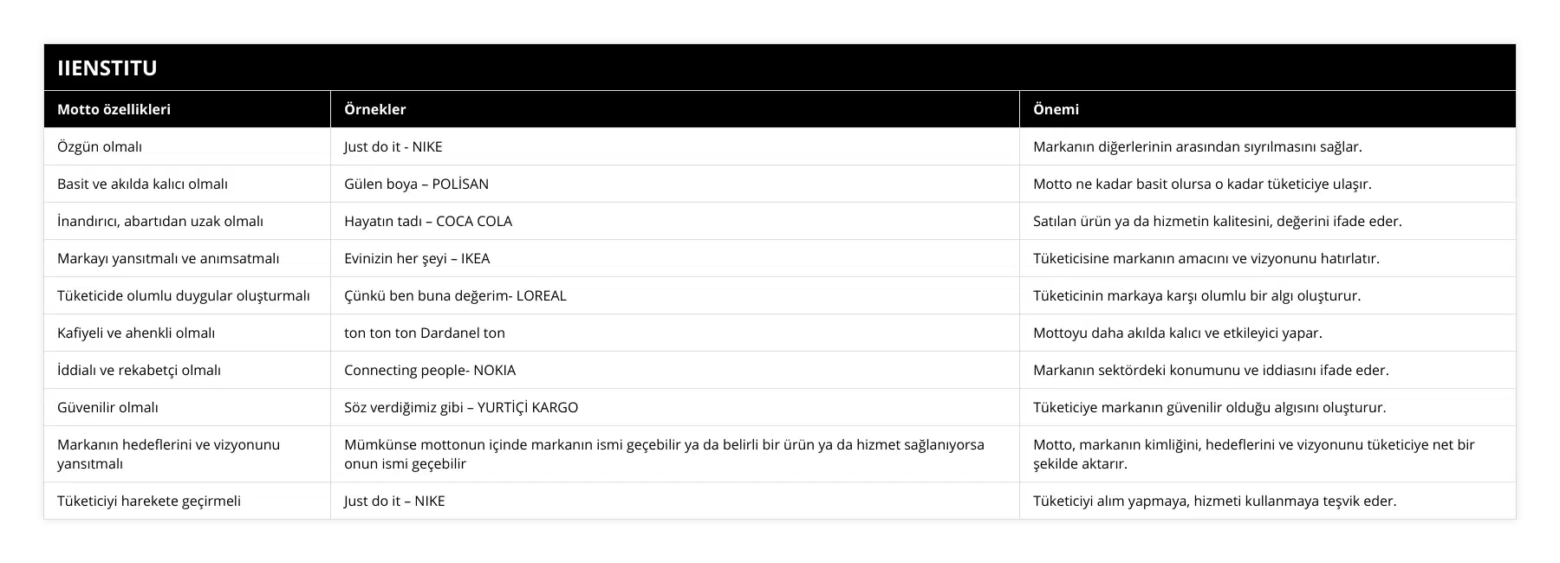
Task: Select 'Tüketiciyi alım yapmaya' importance cell
Action: click(x=1214, y=501)
